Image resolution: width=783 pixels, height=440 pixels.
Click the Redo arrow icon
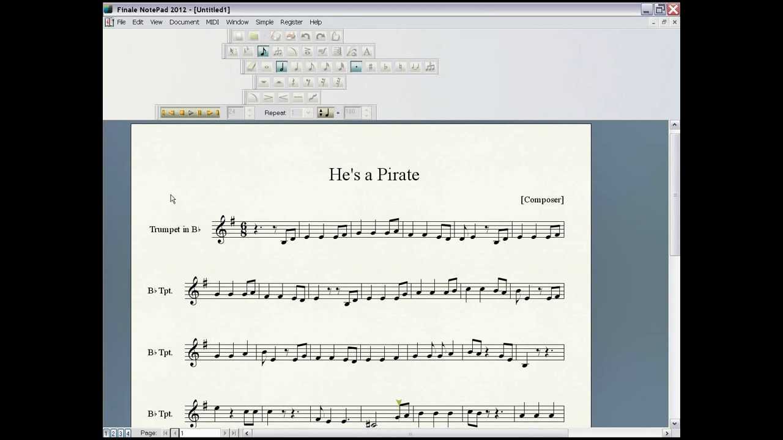321,36
